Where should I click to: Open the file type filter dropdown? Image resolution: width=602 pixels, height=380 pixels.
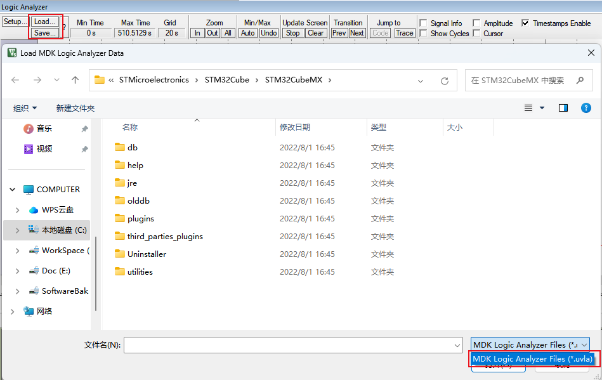point(530,344)
